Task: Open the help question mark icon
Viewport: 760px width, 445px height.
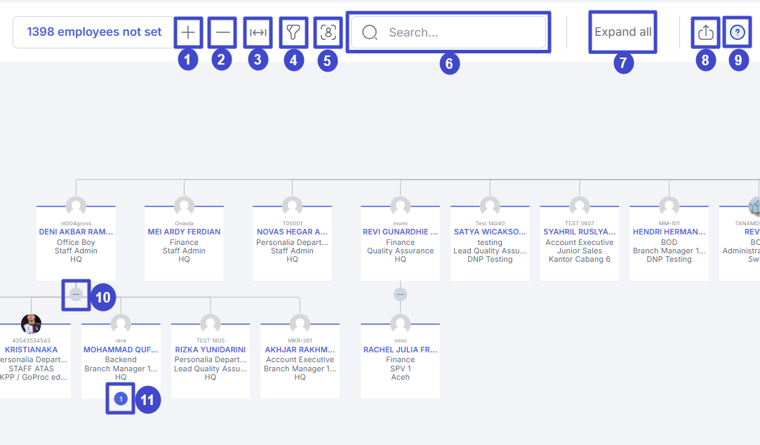Action: pos(738,32)
